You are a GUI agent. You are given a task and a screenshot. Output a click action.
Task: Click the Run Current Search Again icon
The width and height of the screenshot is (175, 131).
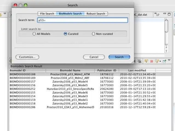pyautogui.click(x=146, y=61)
